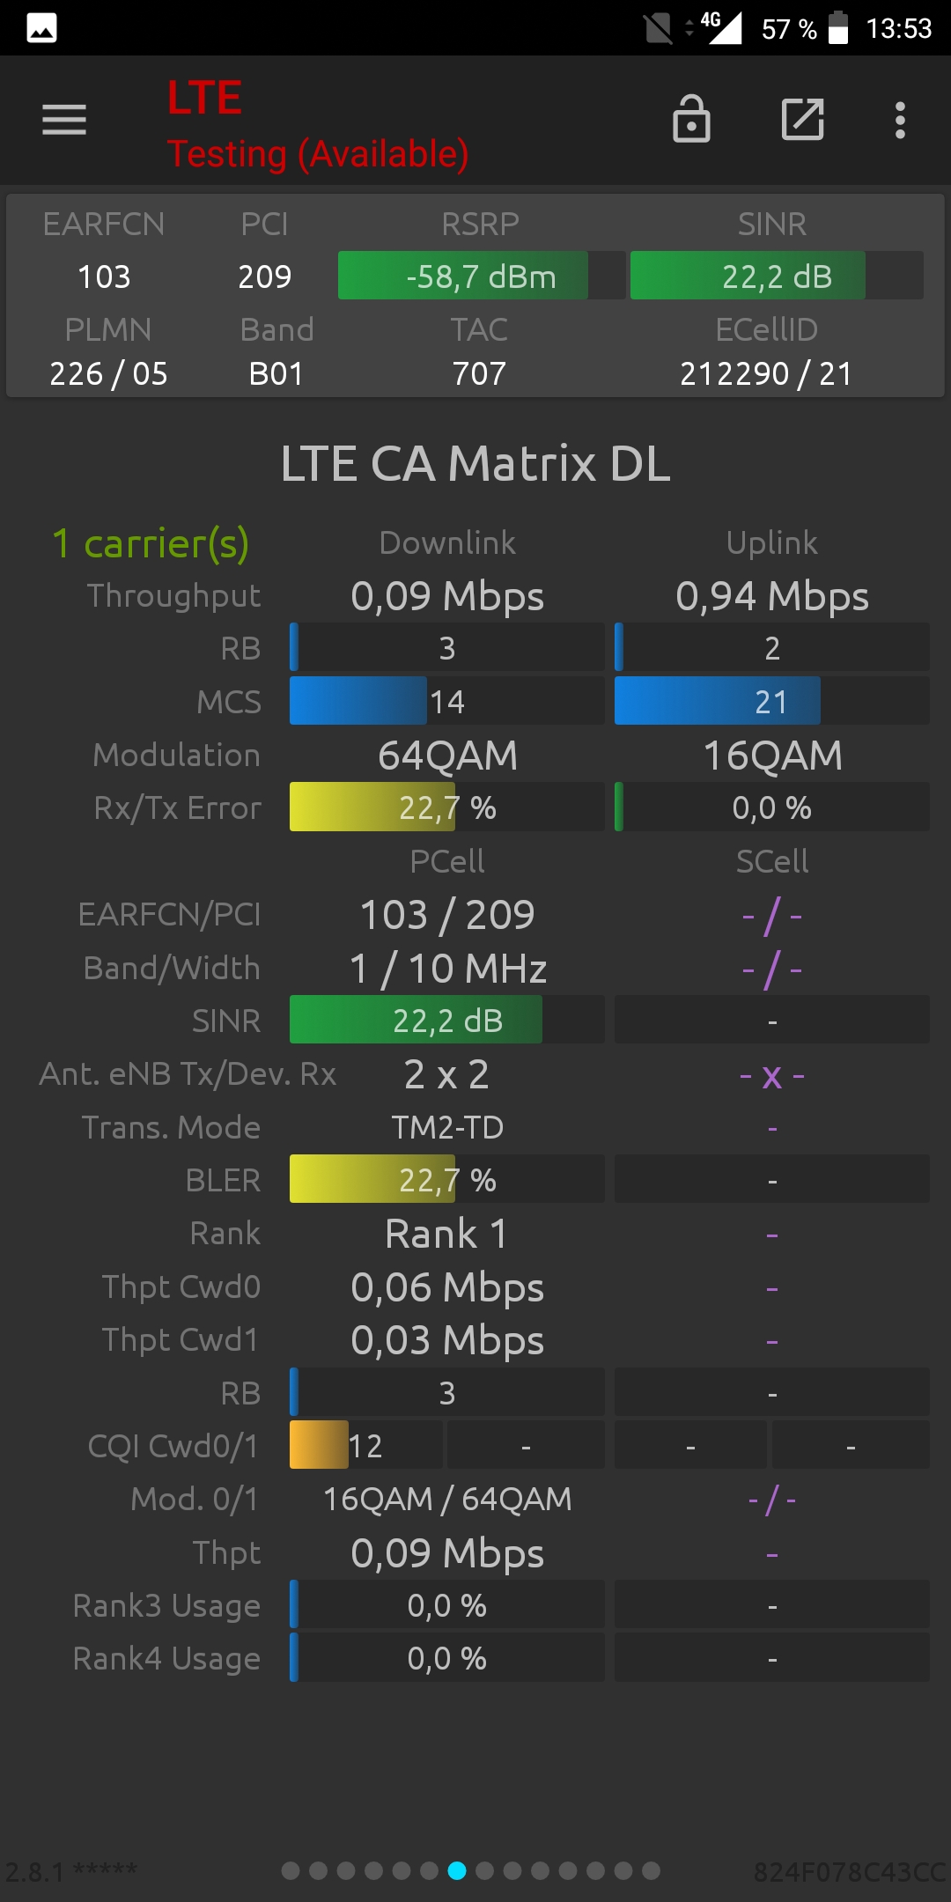Tap the 4G signal strength icon
The image size is (951, 1902).
(x=722, y=26)
